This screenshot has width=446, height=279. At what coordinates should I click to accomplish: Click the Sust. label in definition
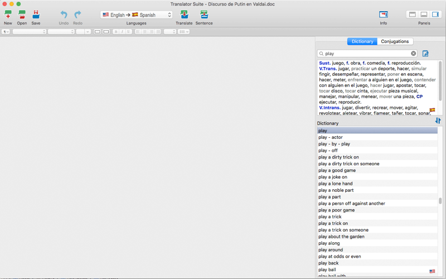[325, 63]
